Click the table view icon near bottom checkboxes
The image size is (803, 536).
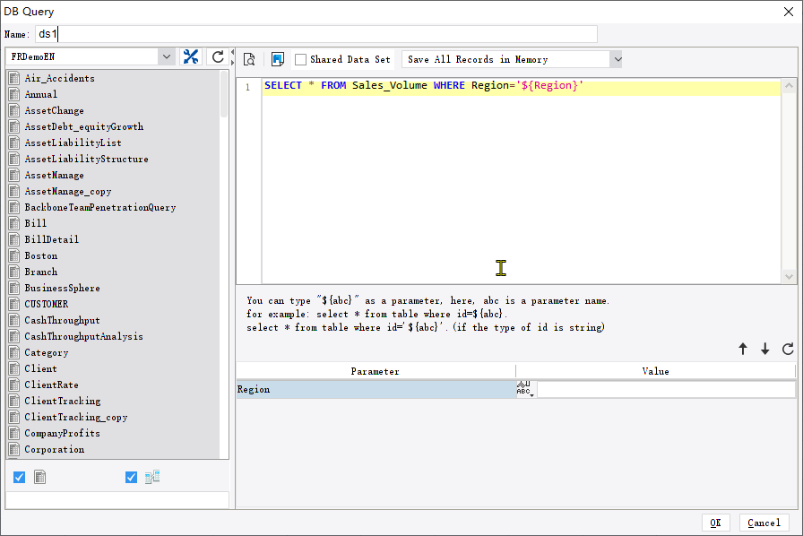pyautogui.click(x=151, y=477)
